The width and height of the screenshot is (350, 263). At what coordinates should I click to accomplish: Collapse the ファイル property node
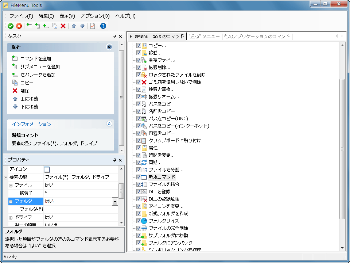[x=11, y=186]
